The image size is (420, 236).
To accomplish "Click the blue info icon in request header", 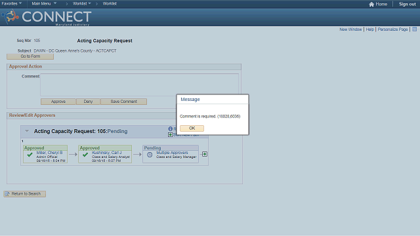I will point(170,128).
